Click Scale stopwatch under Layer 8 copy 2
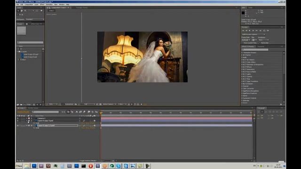301x169 pixels. tap(34, 128)
